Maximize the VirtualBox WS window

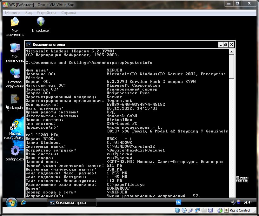(x=237, y=3)
